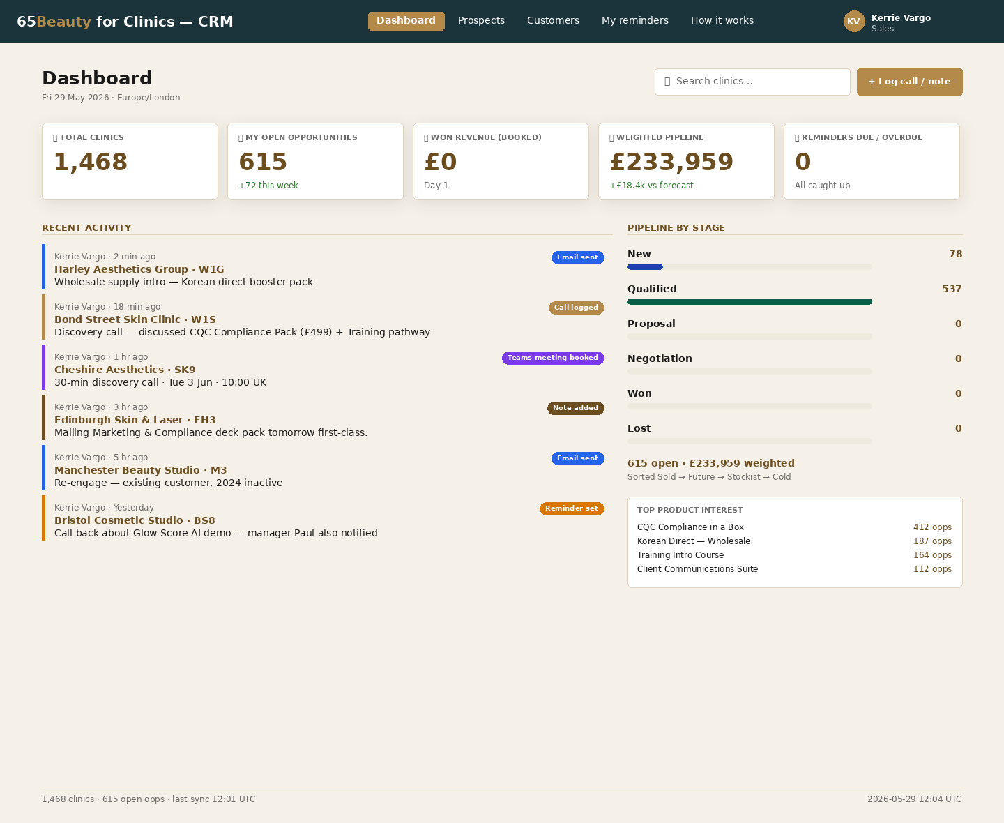The image size is (1004, 823).
Task: Open the Kerrie Vargo profile name in the header
Action: click(901, 18)
